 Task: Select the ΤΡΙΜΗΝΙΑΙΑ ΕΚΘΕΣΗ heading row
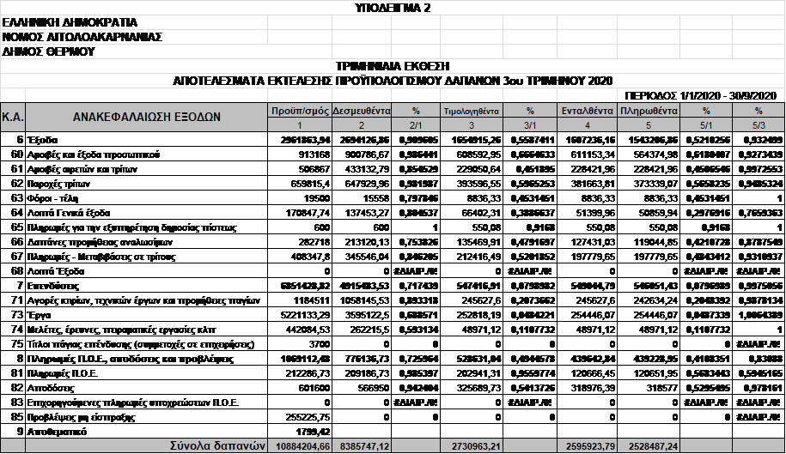coord(393,66)
